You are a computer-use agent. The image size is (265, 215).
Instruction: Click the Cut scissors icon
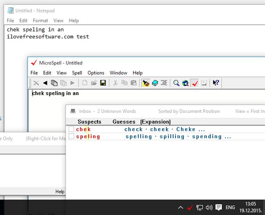[115, 83]
